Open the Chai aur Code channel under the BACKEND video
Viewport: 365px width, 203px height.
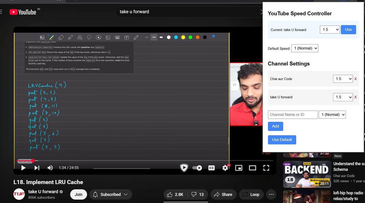344,176
